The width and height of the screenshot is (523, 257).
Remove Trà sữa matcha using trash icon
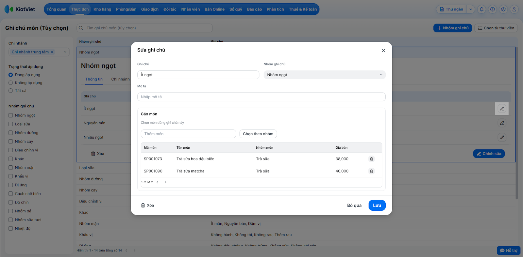[371, 171]
